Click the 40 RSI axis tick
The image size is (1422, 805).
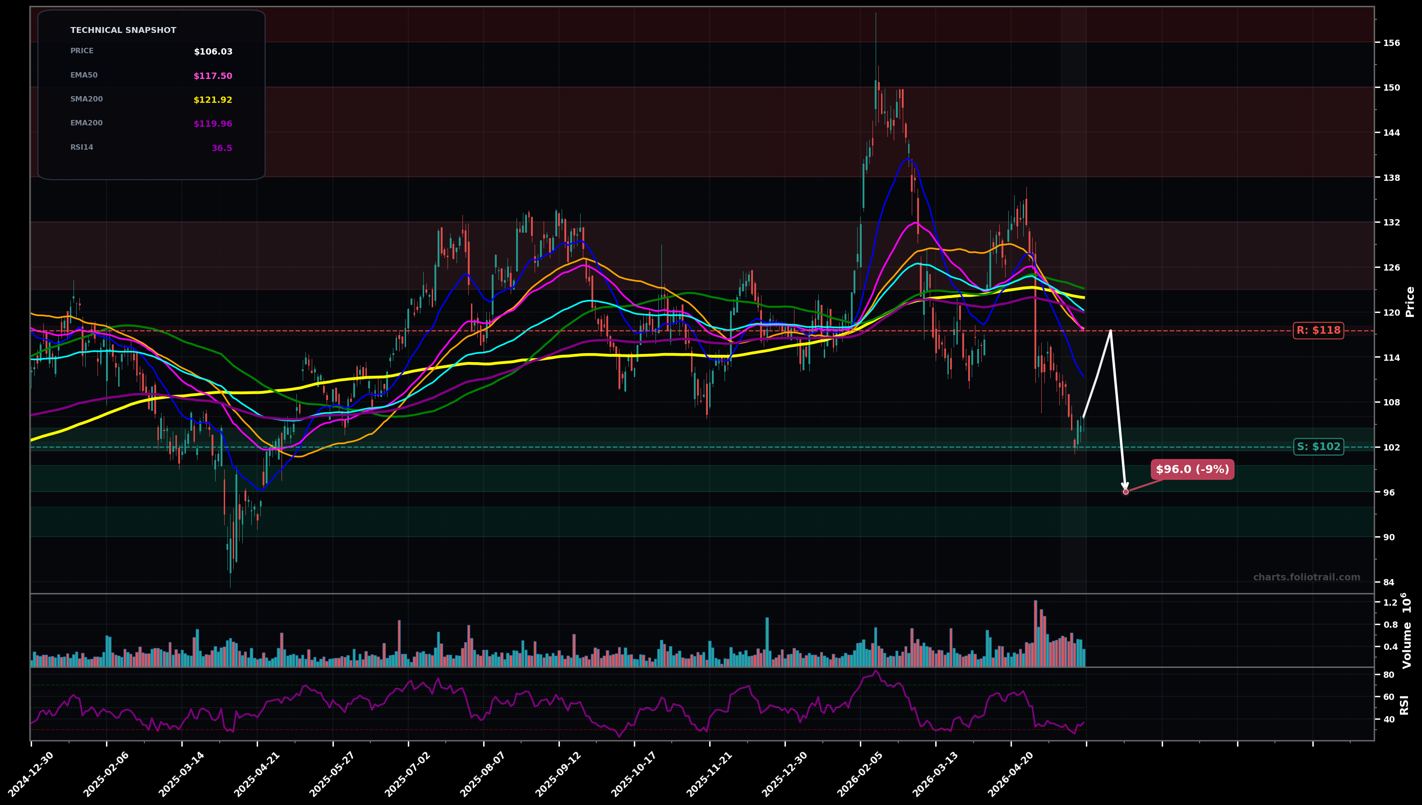(1389, 719)
